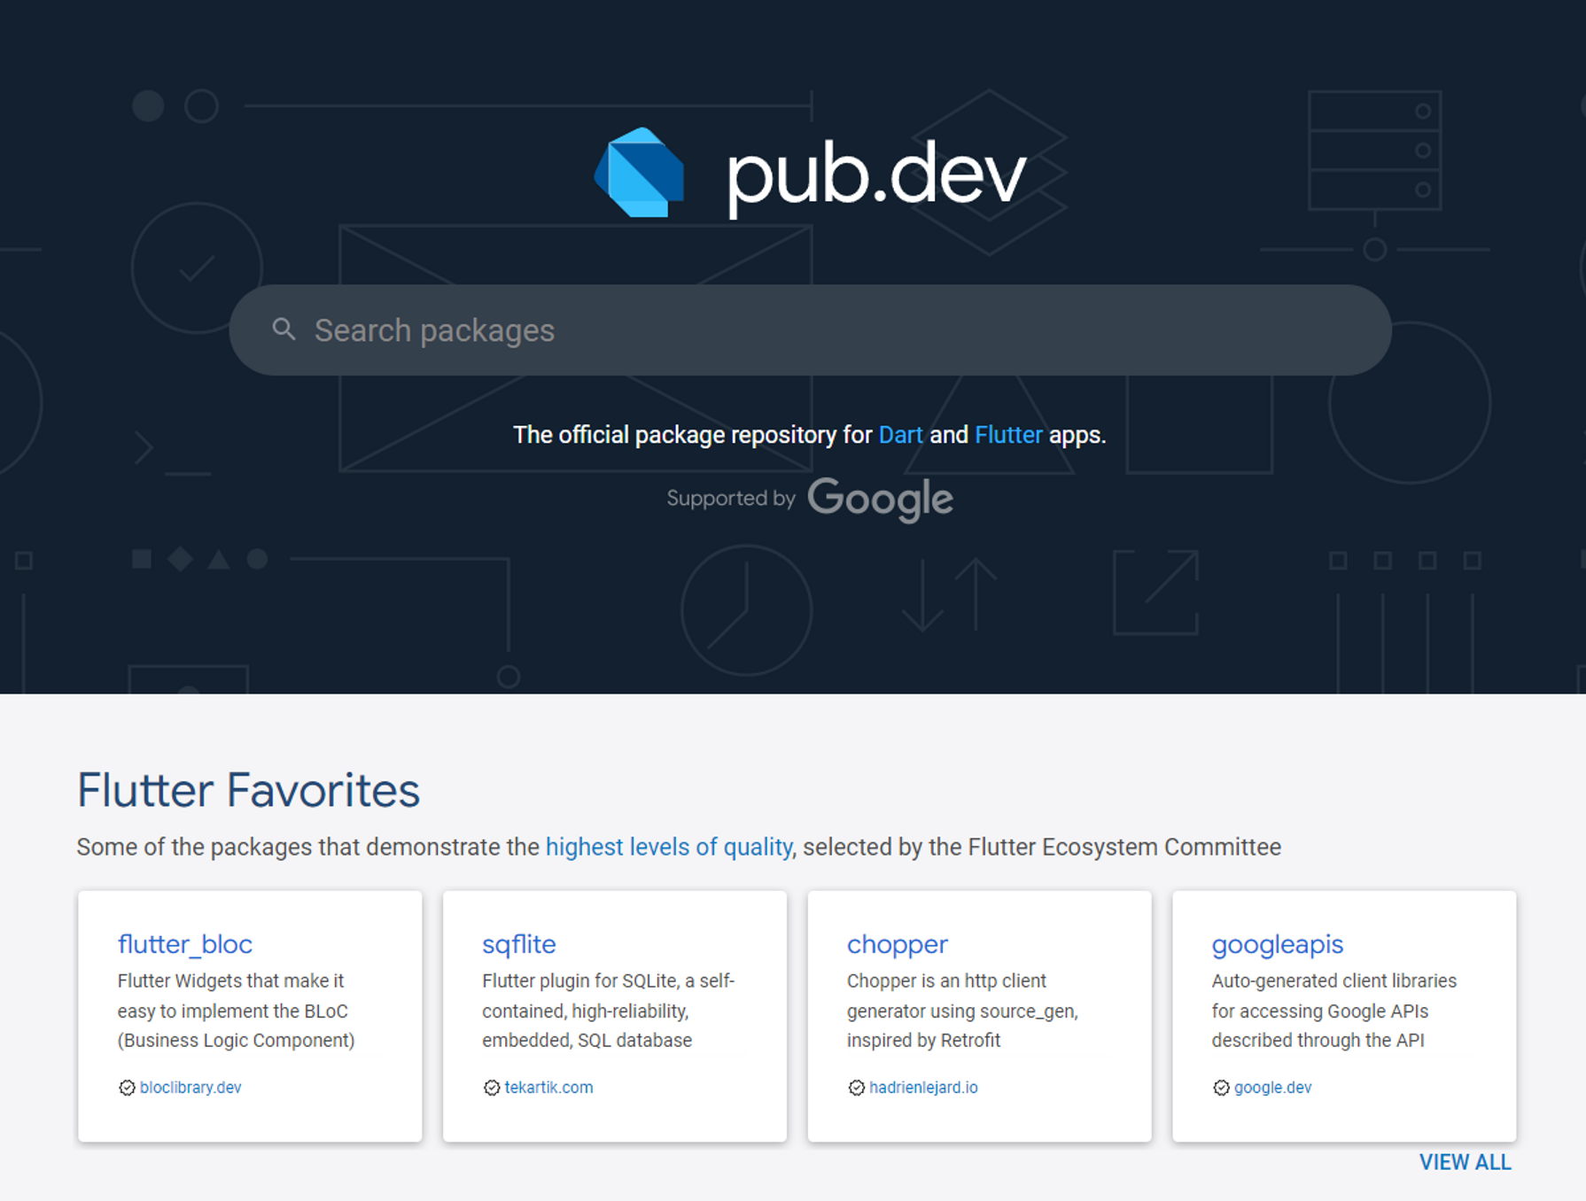Open highest levels of quality link
The height and width of the screenshot is (1201, 1586).
[669, 847]
